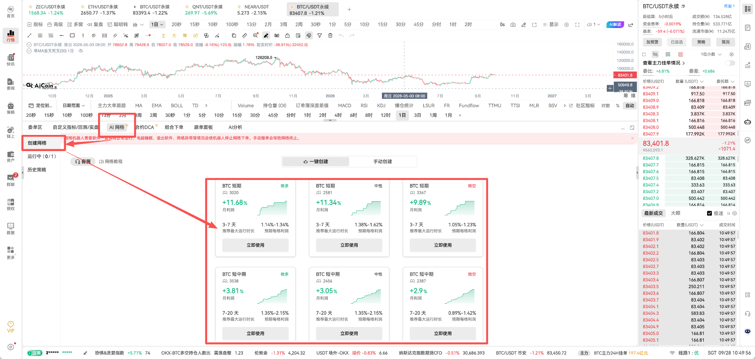The height and width of the screenshot is (359, 755).
Task: Select the trend line drawing tool
Action: pyautogui.click(x=29, y=35)
